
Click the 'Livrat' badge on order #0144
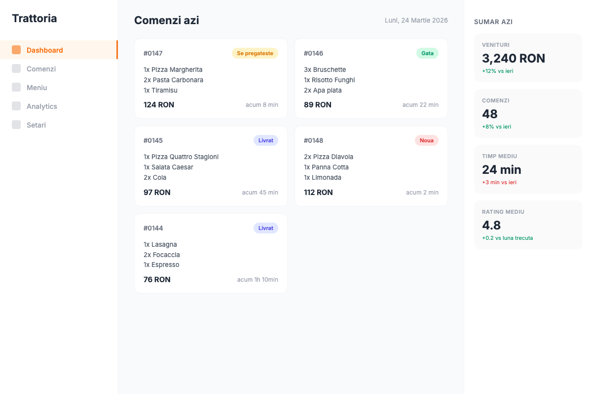265,228
